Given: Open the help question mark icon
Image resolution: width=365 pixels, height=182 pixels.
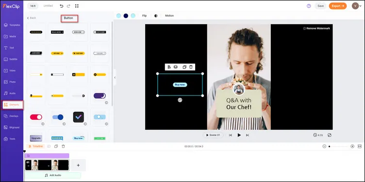Looking at the screenshot, I should (x=309, y=6).
